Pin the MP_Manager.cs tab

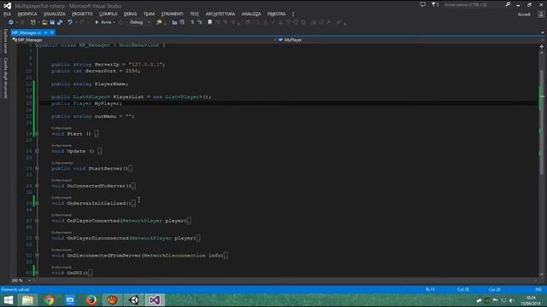tap(45, 32)
